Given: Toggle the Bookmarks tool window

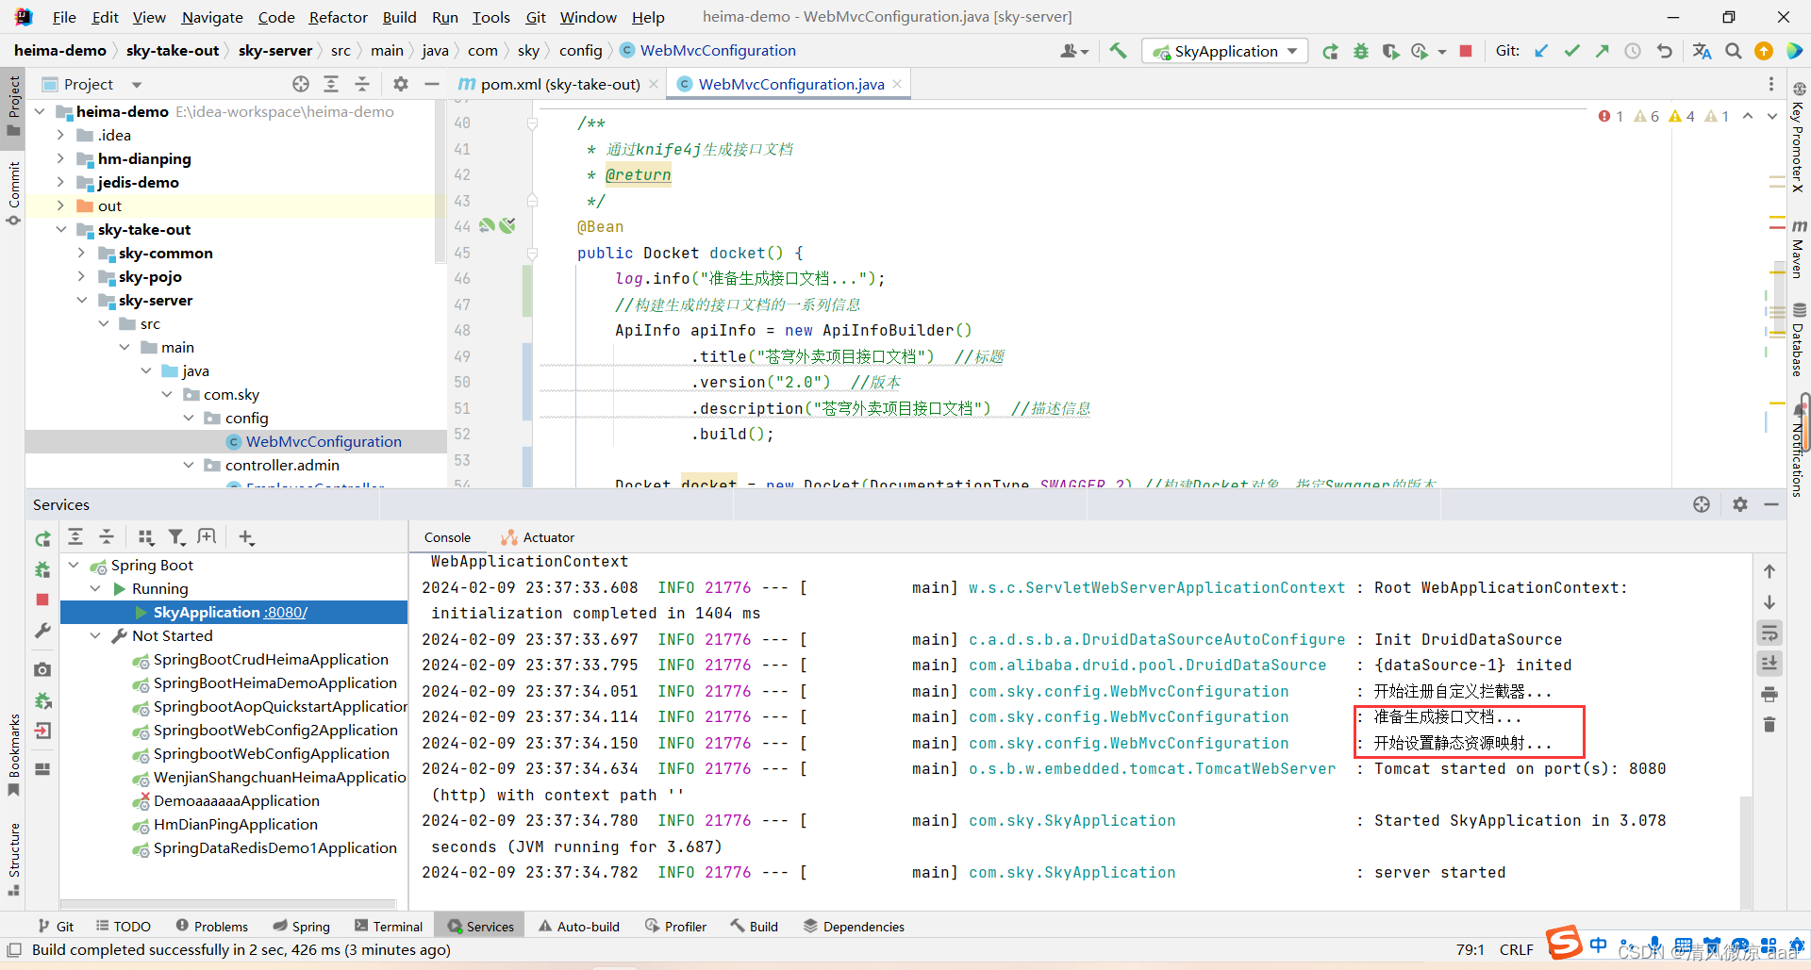Looking at the screenshot, I should pyautogui.click(x=13, y=755).
